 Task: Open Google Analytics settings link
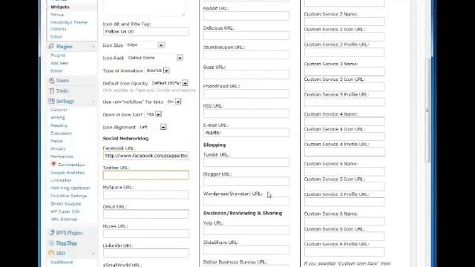pyautogui.click(x=68, y=173)
